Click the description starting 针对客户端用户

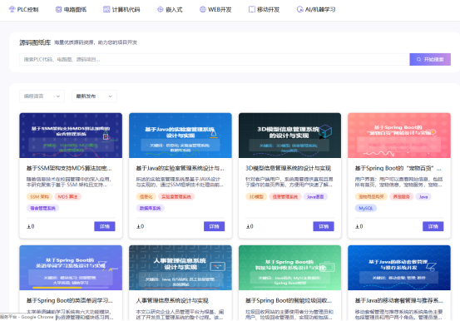point(289,182)
